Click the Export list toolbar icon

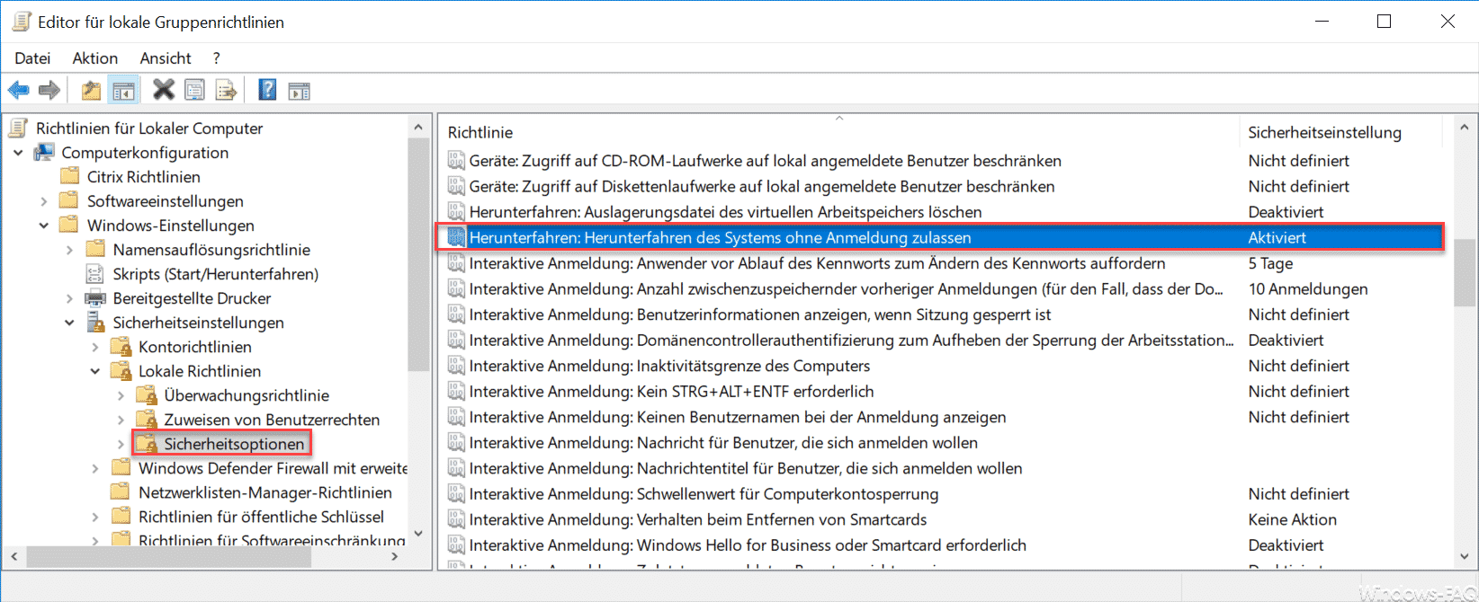[x=226, y=90]
